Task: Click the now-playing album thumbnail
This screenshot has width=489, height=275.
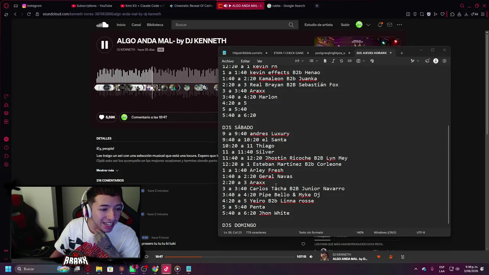Action: click(324, 257)
